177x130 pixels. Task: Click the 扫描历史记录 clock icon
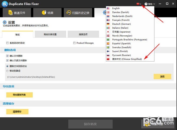point(69,13)
